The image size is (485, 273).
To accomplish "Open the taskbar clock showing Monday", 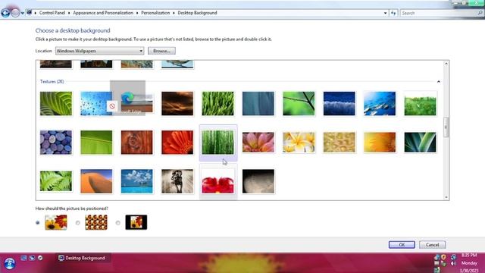I will tap(469, 263).
